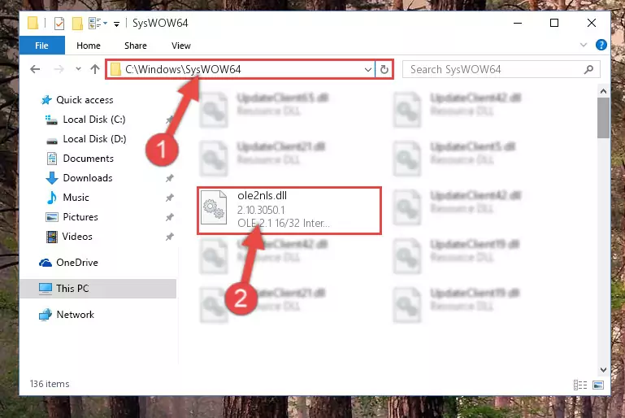
Task: Expand the ribbon with the chevron
Action: pyautogui.click(x=584, y=45)
